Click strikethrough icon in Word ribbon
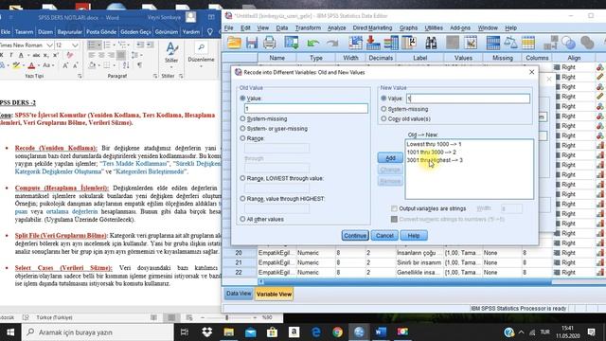The image size is (606, 341). click(37, 55)
